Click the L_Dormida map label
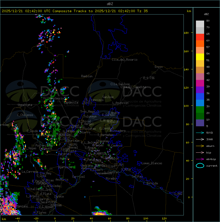This screenshot has height=222, width=220. (x=150, y=183)
